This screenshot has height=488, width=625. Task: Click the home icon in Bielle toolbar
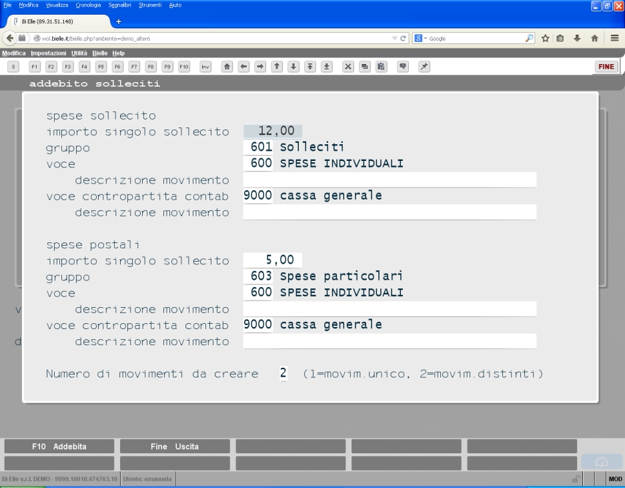point(227,67)
